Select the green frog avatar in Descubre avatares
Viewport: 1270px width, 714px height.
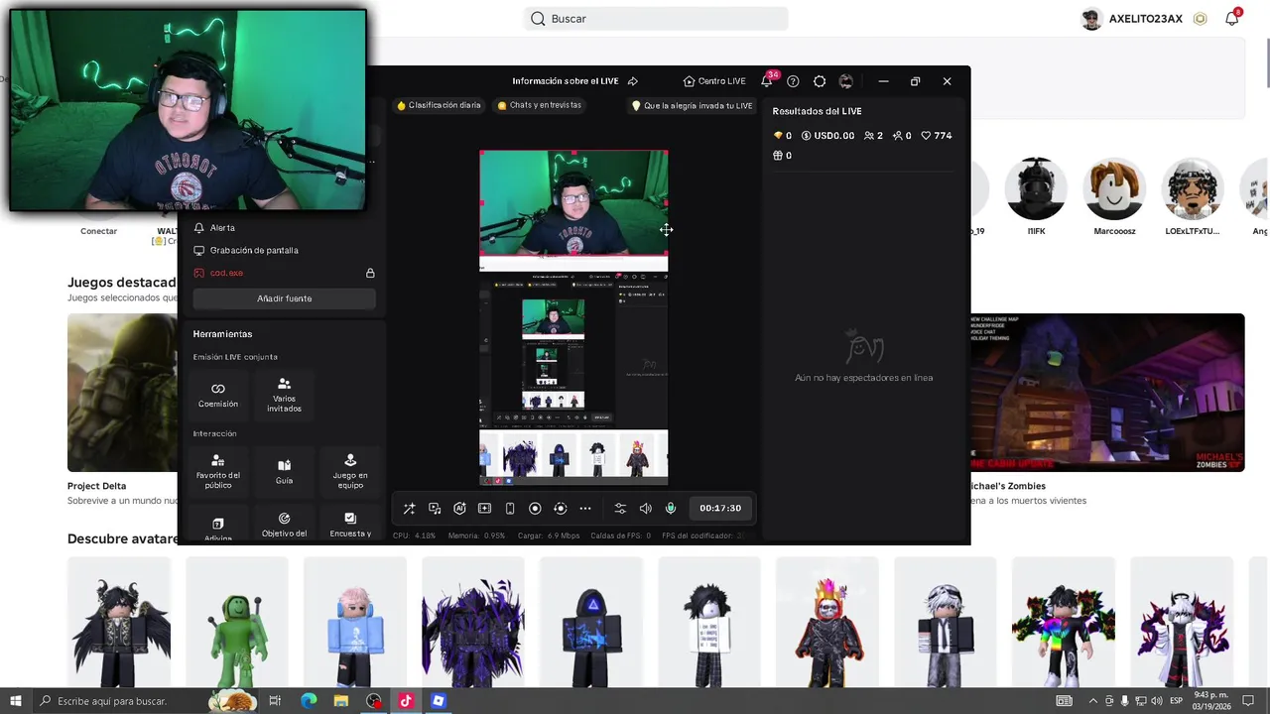[237, 623]
